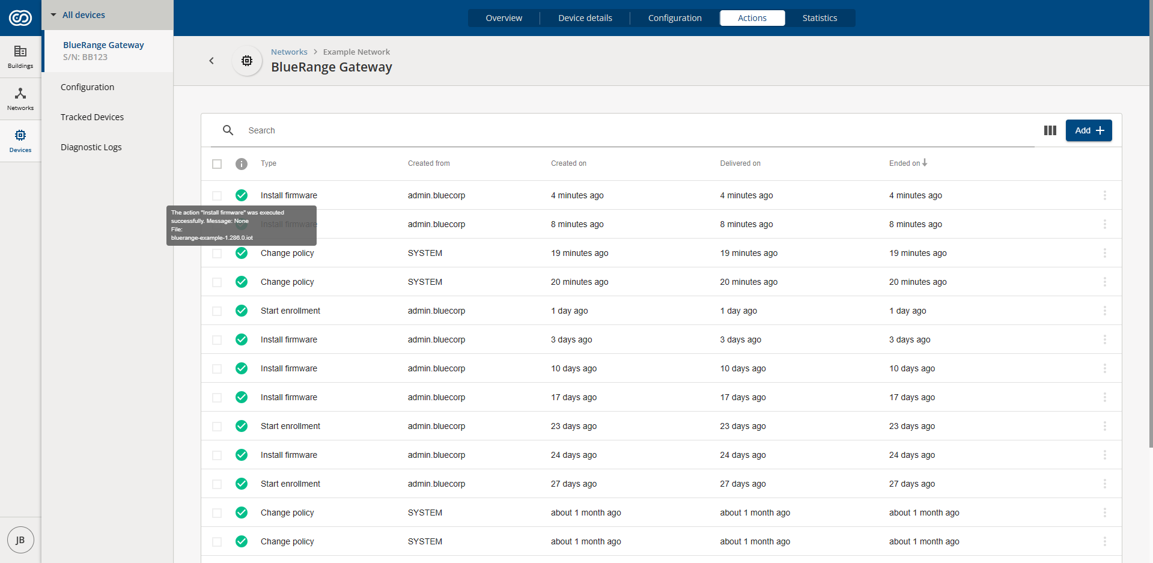
Task: Click the back chevron near BlueRange Gateway title
Action: tap(211, 61)
